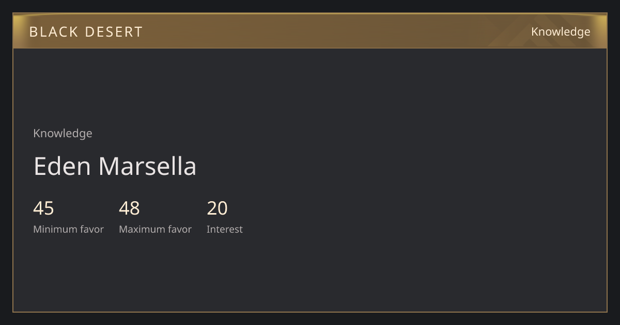Click the Knowledge label above the name
Screen dimensions: 620x325
click(63, 133)
